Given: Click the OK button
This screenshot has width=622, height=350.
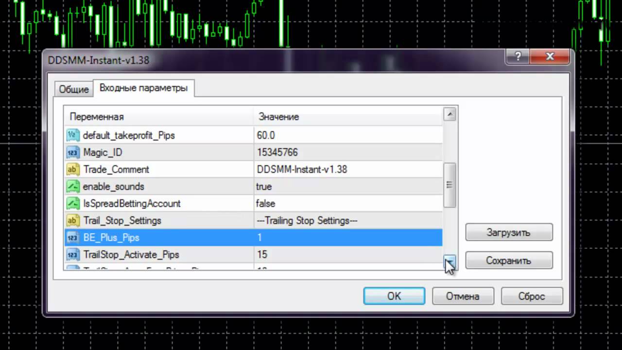Looking at the screenshot, I should coord(394,296).
